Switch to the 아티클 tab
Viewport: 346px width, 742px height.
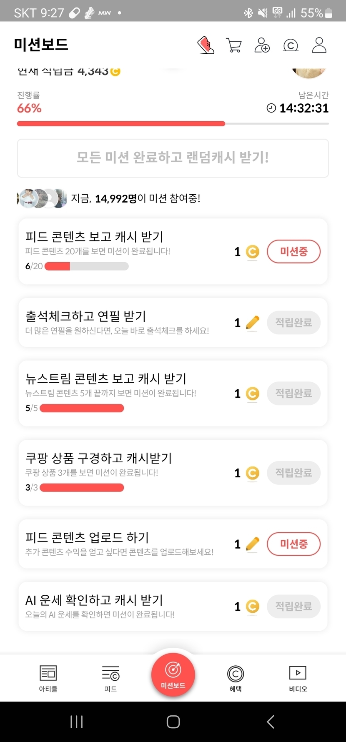[48, 677]
